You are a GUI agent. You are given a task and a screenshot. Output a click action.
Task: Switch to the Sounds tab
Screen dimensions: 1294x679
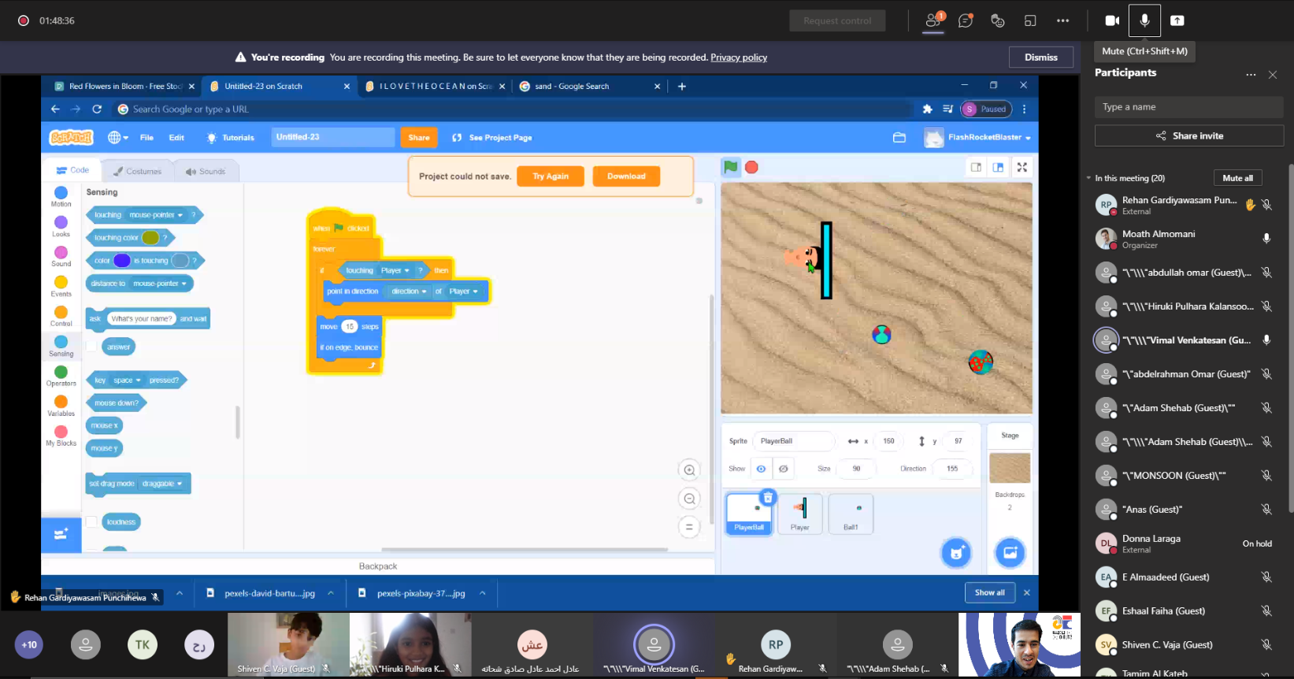[x=206, y=171]
